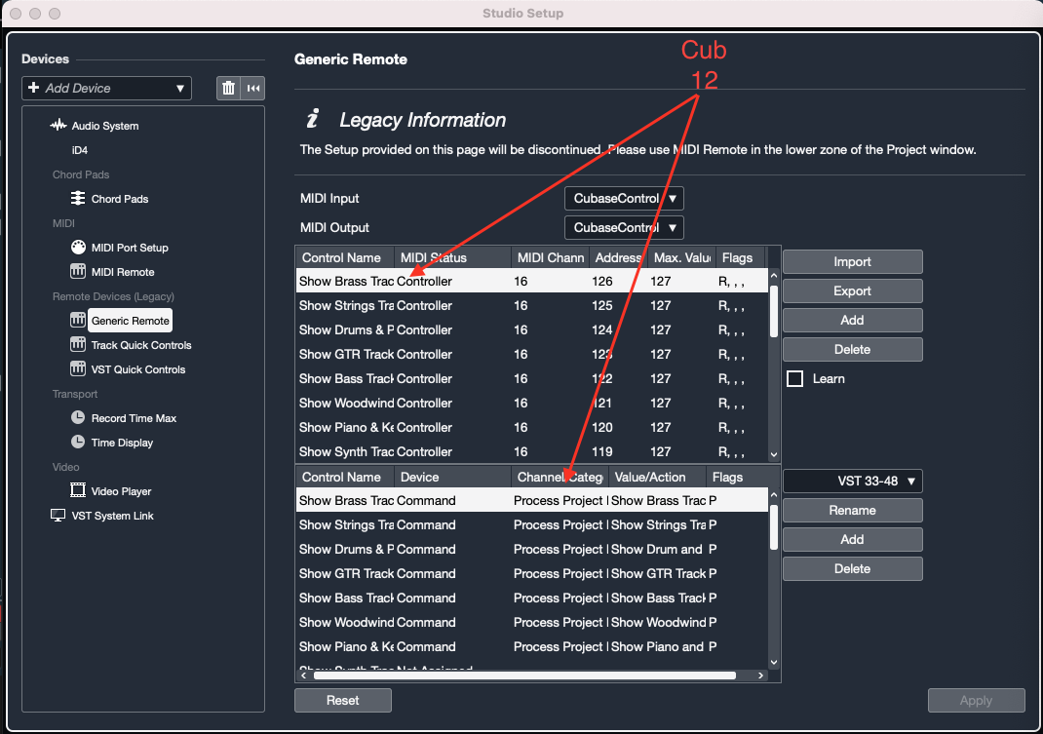Open the VST 33-48 bank dropdown

tap(853, 481)
